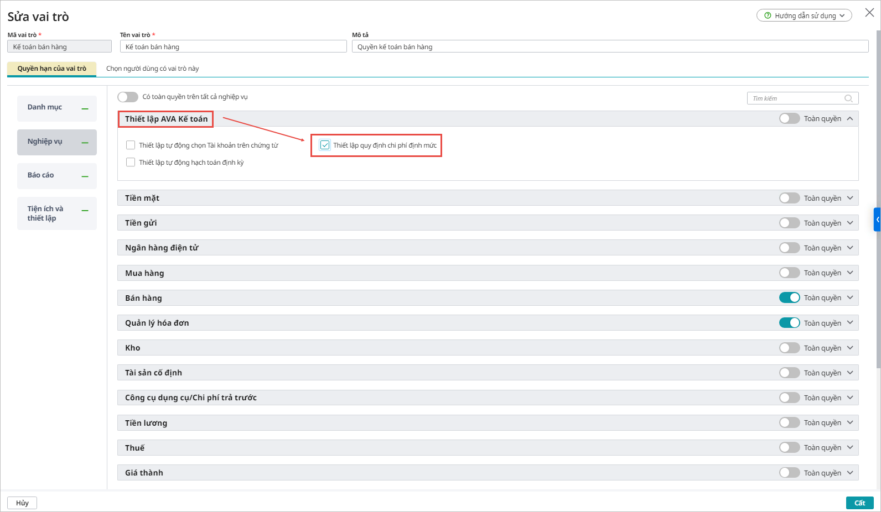Click the Cất save button
This screenshot has height=512, width=881.
click(x=859, y=503)
